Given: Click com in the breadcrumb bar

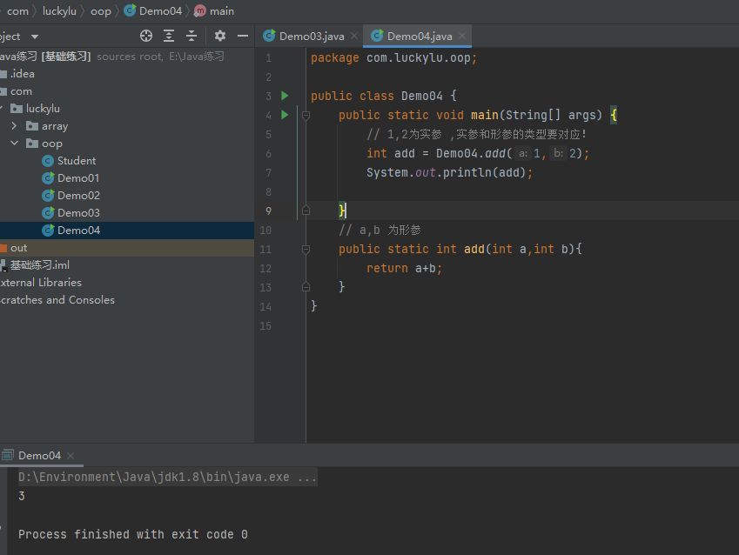Looking at the screenshot, I should [x=18, y=10].
